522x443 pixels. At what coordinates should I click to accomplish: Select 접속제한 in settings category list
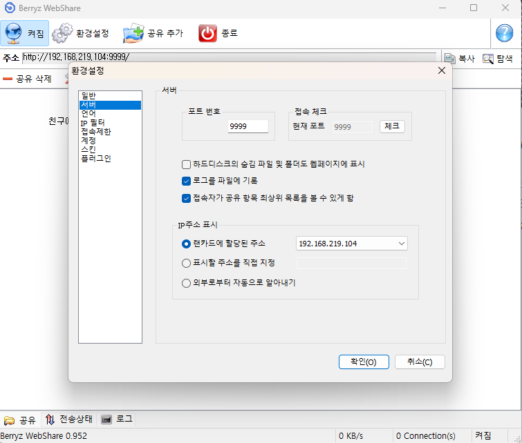pyautogui.click(x=110, y=132)
